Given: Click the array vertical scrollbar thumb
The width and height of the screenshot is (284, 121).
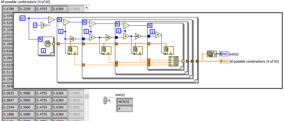Looking at the screenshot, I should pos(87,96).
